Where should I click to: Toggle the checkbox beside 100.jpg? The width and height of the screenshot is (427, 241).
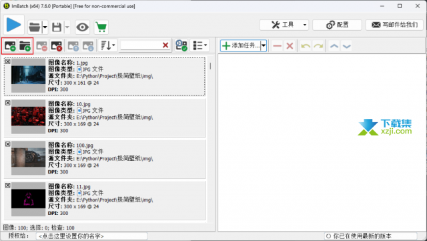pos(8,144)
